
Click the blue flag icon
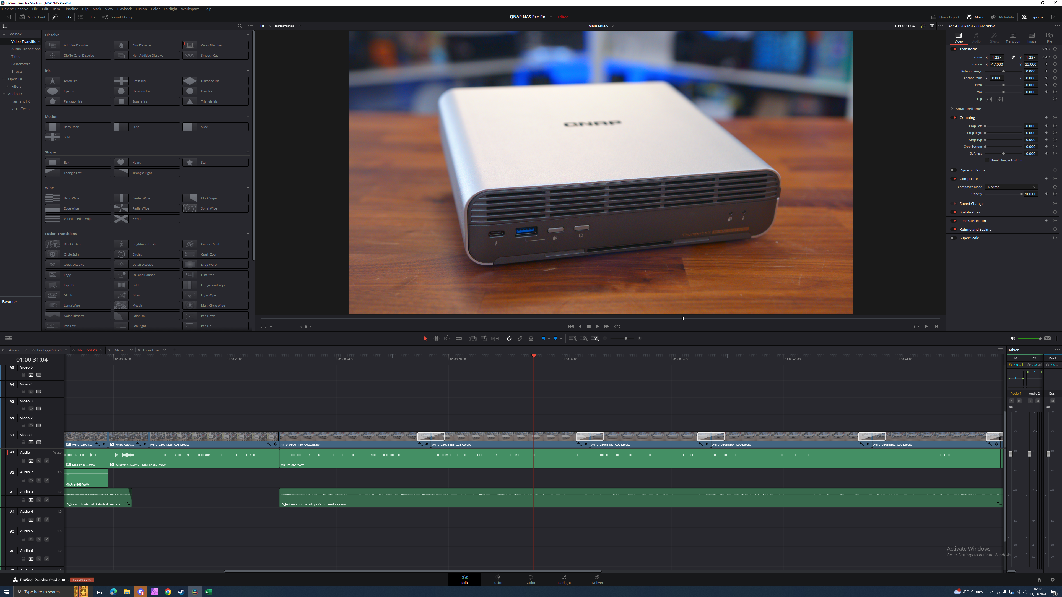543,338
